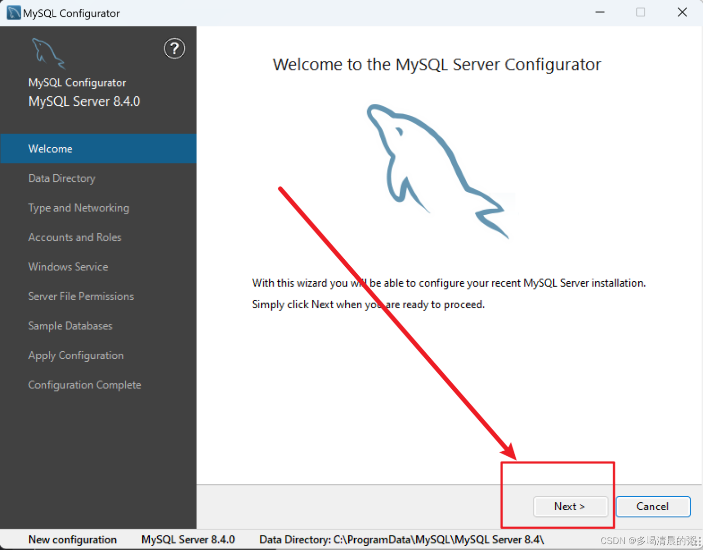703x550 pixels.
Task: Select the Accounts and Roles step
Action: pos(99,237)
